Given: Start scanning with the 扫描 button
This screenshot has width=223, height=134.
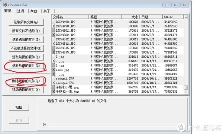Looking at the screenshot, I should pyautogui.click(x=19, y=107).
